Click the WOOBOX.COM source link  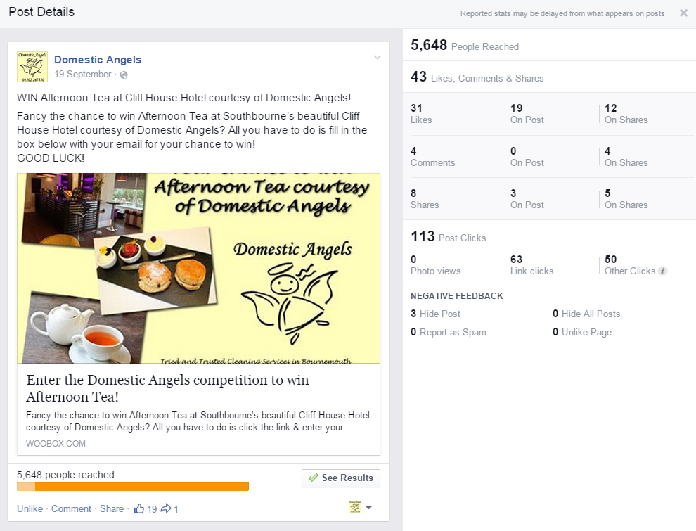(56, 444)
